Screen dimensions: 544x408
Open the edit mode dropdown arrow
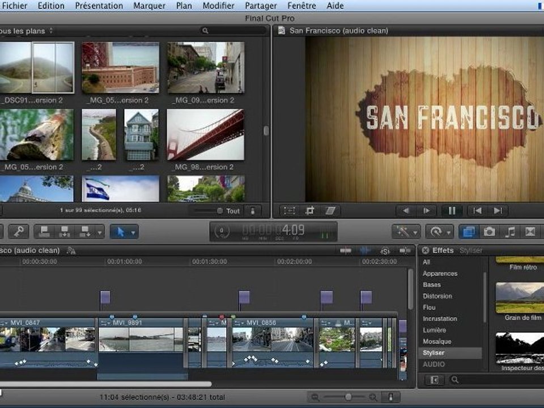100,232
